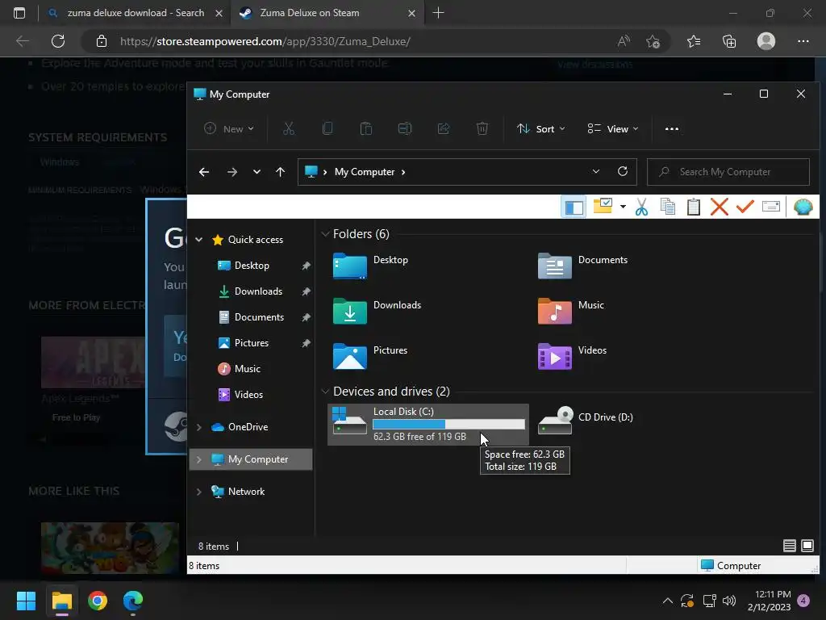The image size is (826, 620).
Task: Open Edge Collections icon
Action: (729, 41)
